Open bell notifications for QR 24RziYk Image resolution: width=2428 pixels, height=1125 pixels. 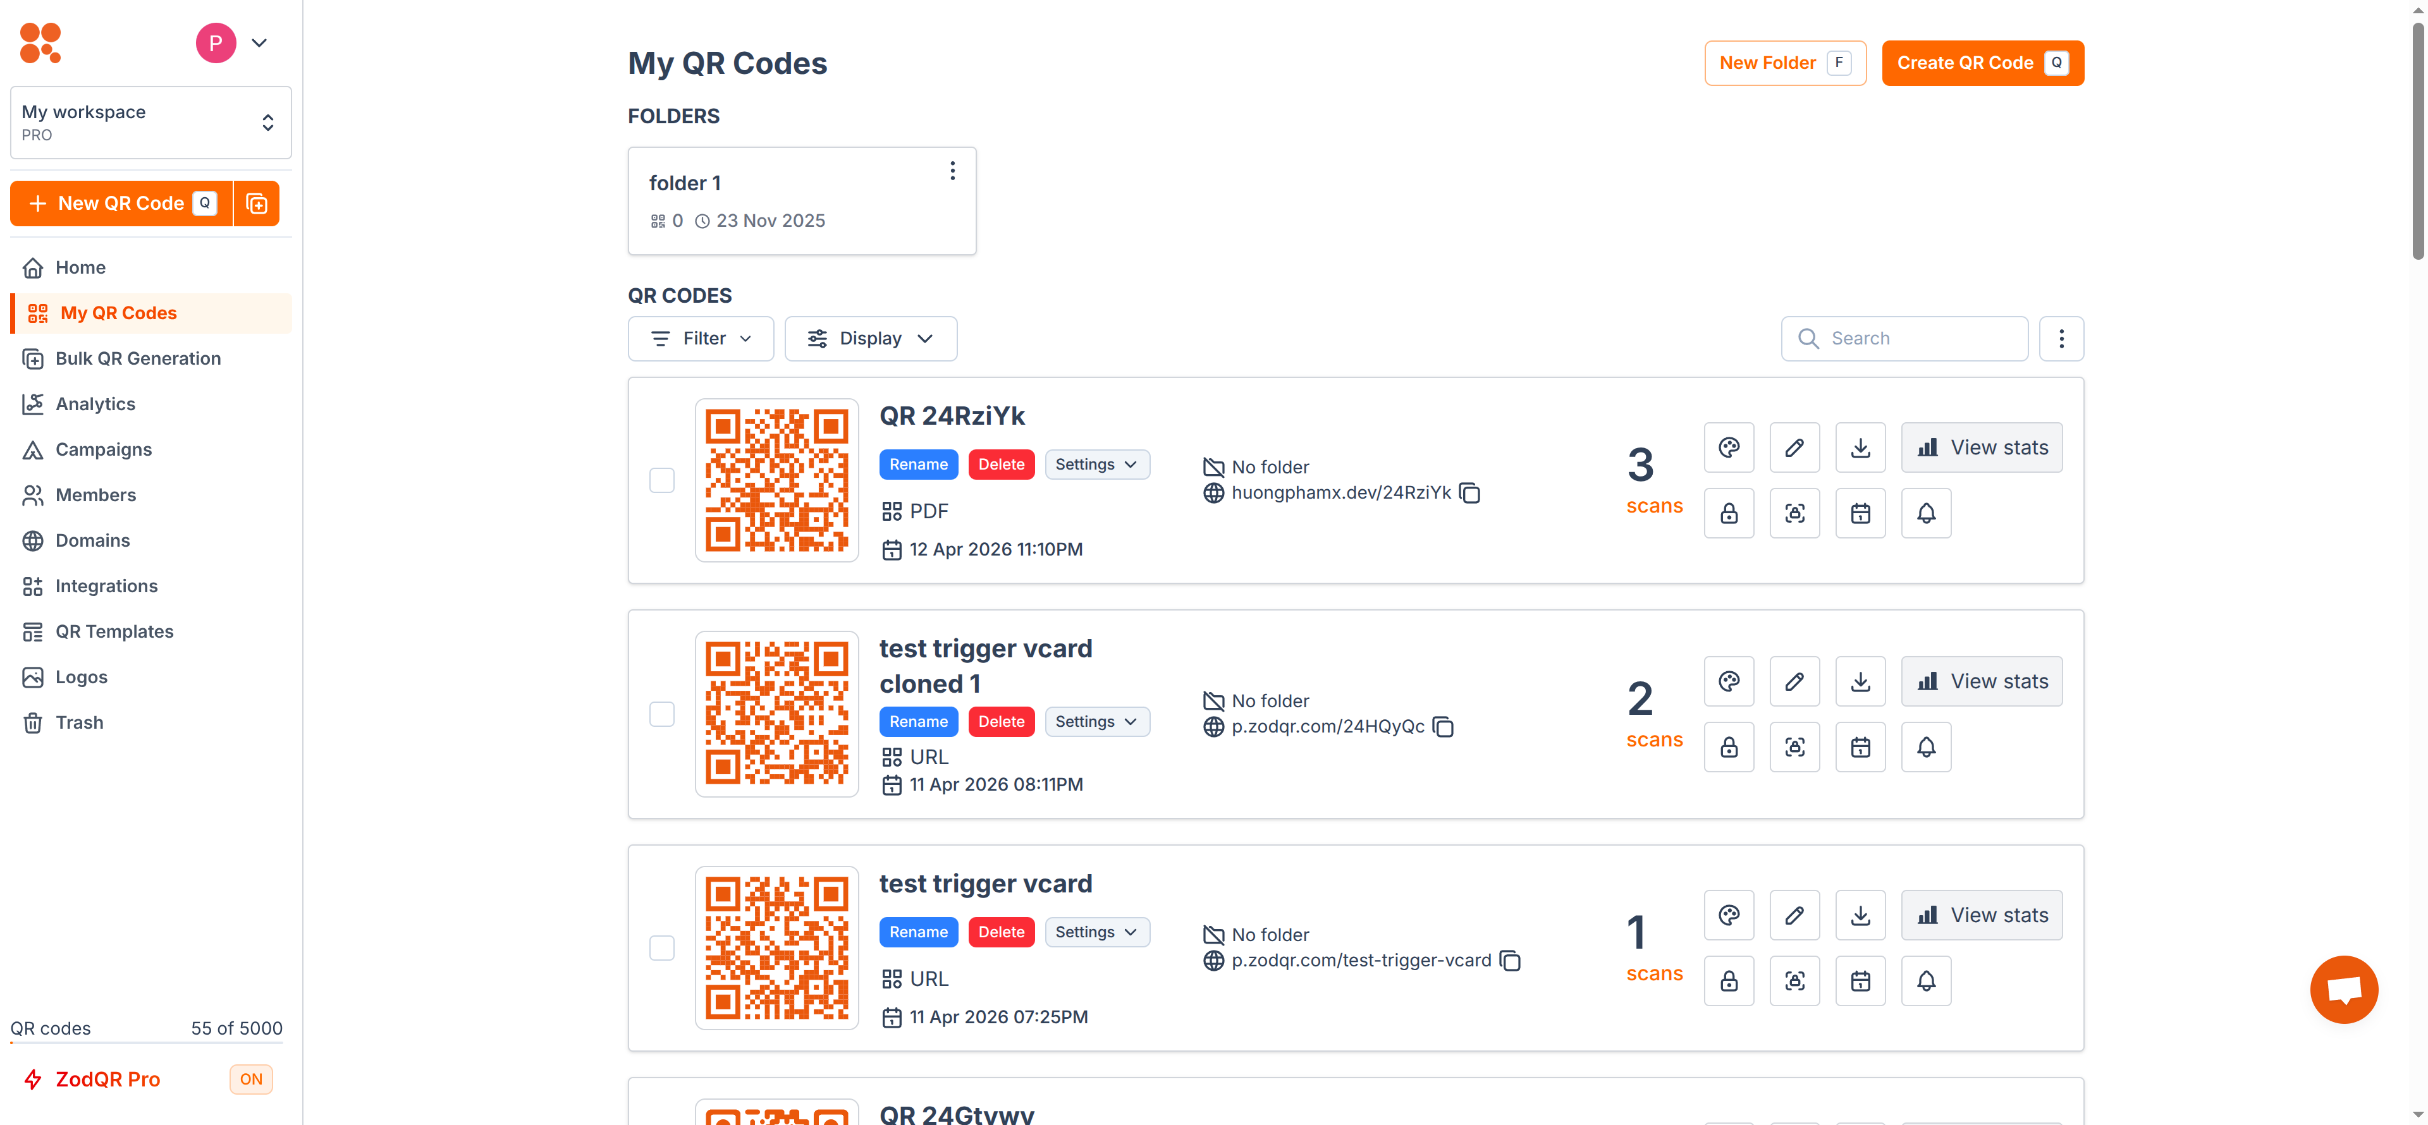1927,513
